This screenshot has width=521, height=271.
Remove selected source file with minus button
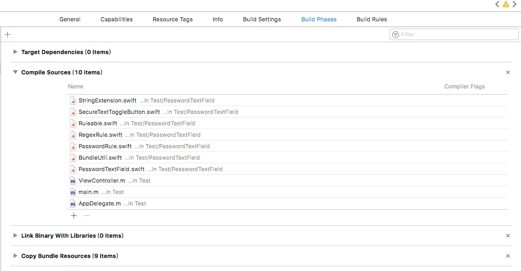tap(87, 216)
